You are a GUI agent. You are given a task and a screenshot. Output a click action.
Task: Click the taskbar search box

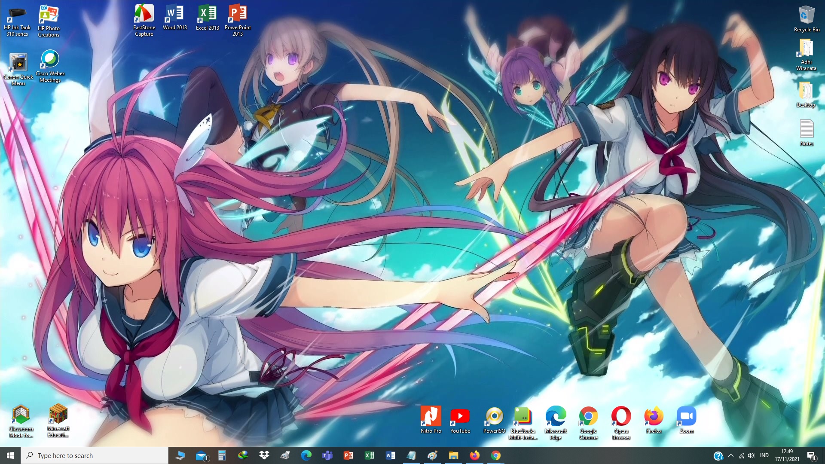coord(95,455)
